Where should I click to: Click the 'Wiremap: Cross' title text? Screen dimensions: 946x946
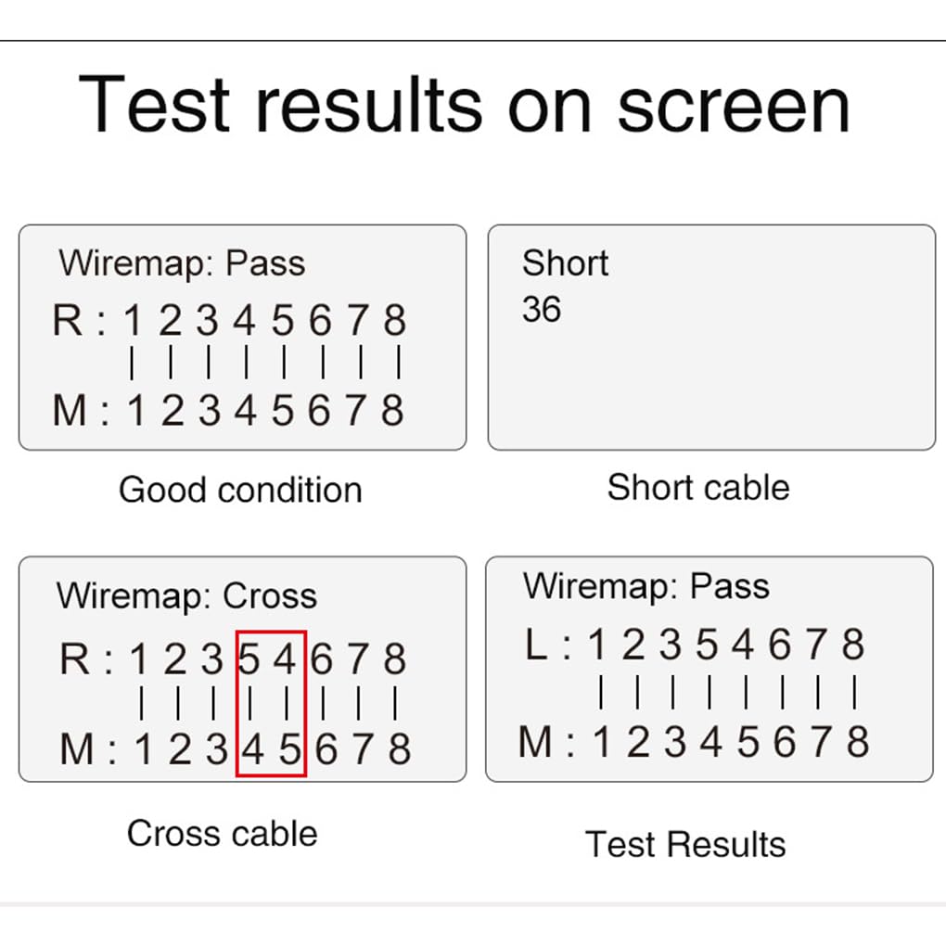coord(186,596)
